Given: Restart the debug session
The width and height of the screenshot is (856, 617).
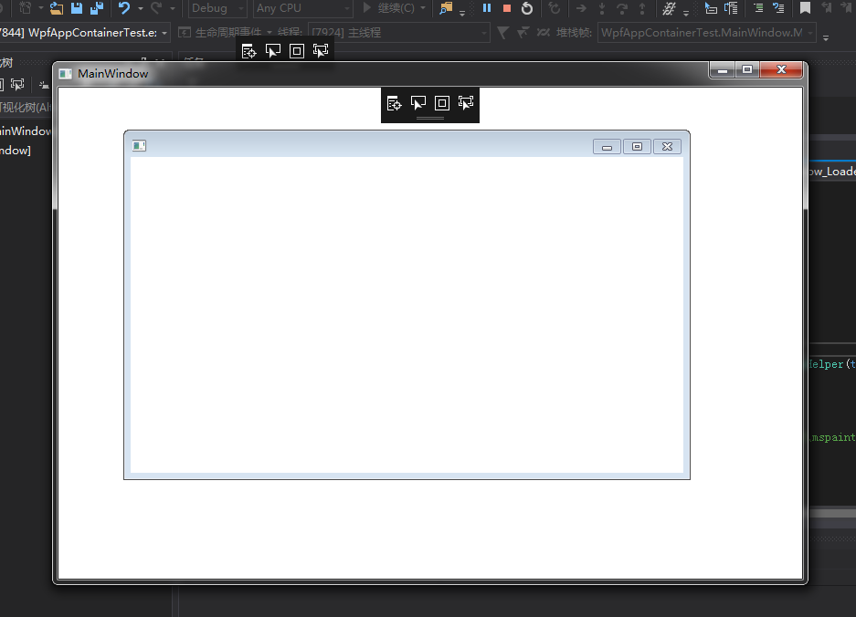Looking at the screenshot, I should [527, 8].
